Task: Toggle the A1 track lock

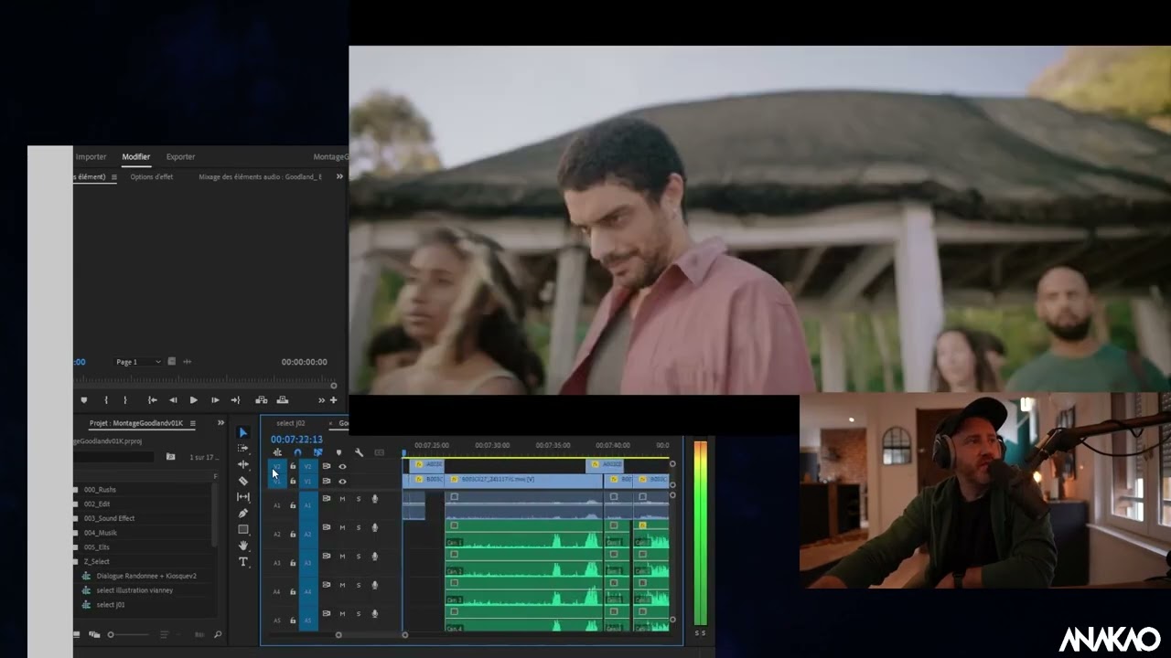Action: [x=293, y=504]
